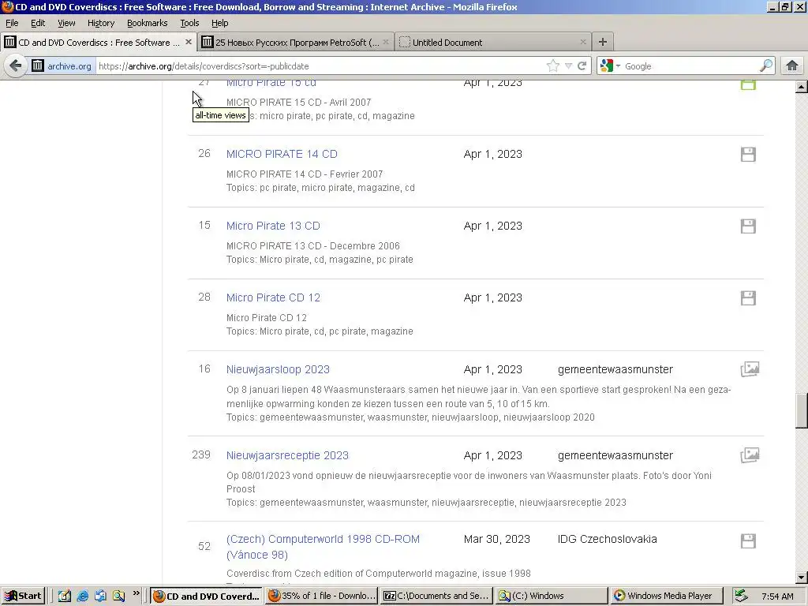Switch to the Untitled Document tab

pos(493,43)
